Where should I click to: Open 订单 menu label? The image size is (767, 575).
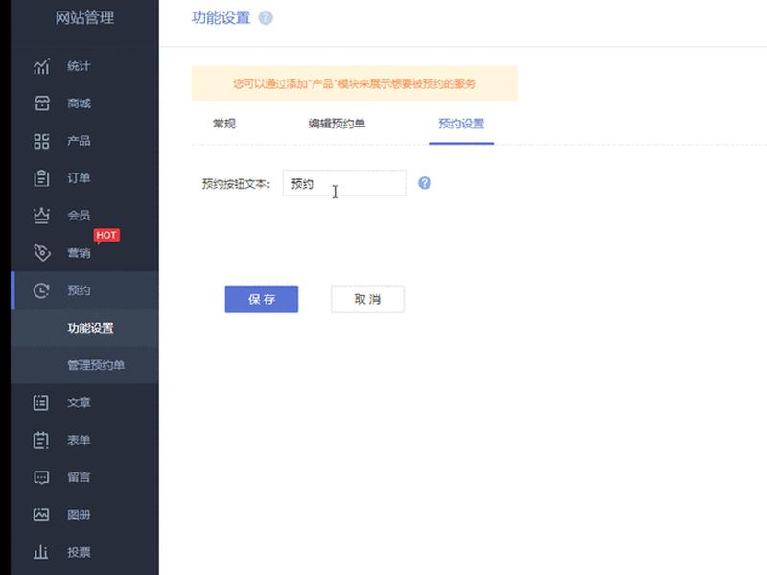click(x=79, y=178)
